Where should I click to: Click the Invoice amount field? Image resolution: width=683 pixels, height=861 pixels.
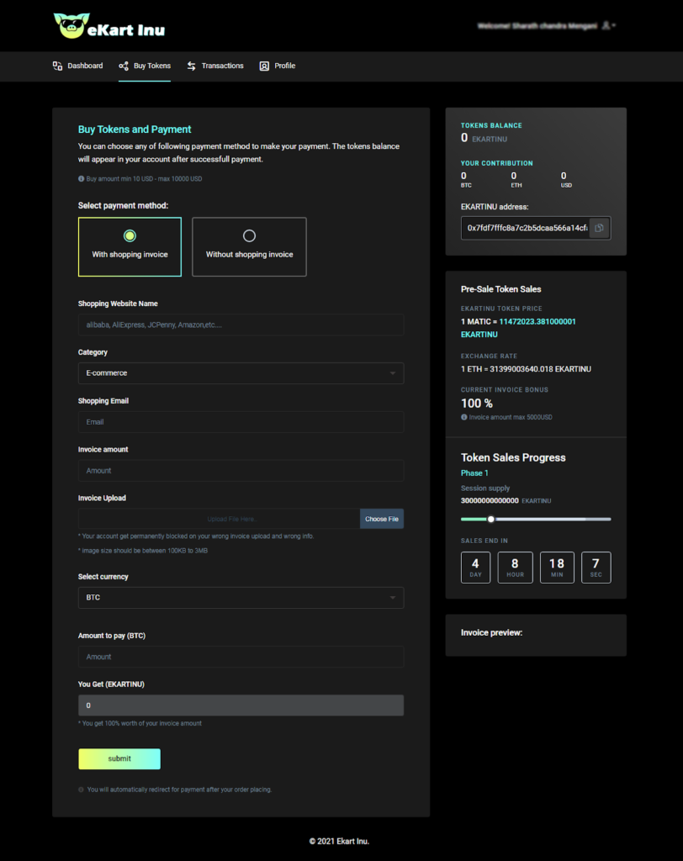click(241, 471)
